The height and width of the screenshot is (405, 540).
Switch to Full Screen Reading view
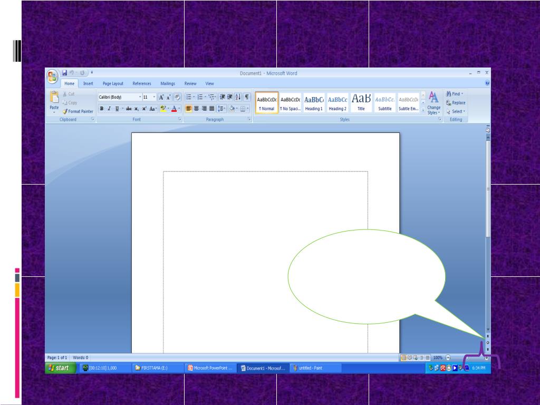[409, 358]
